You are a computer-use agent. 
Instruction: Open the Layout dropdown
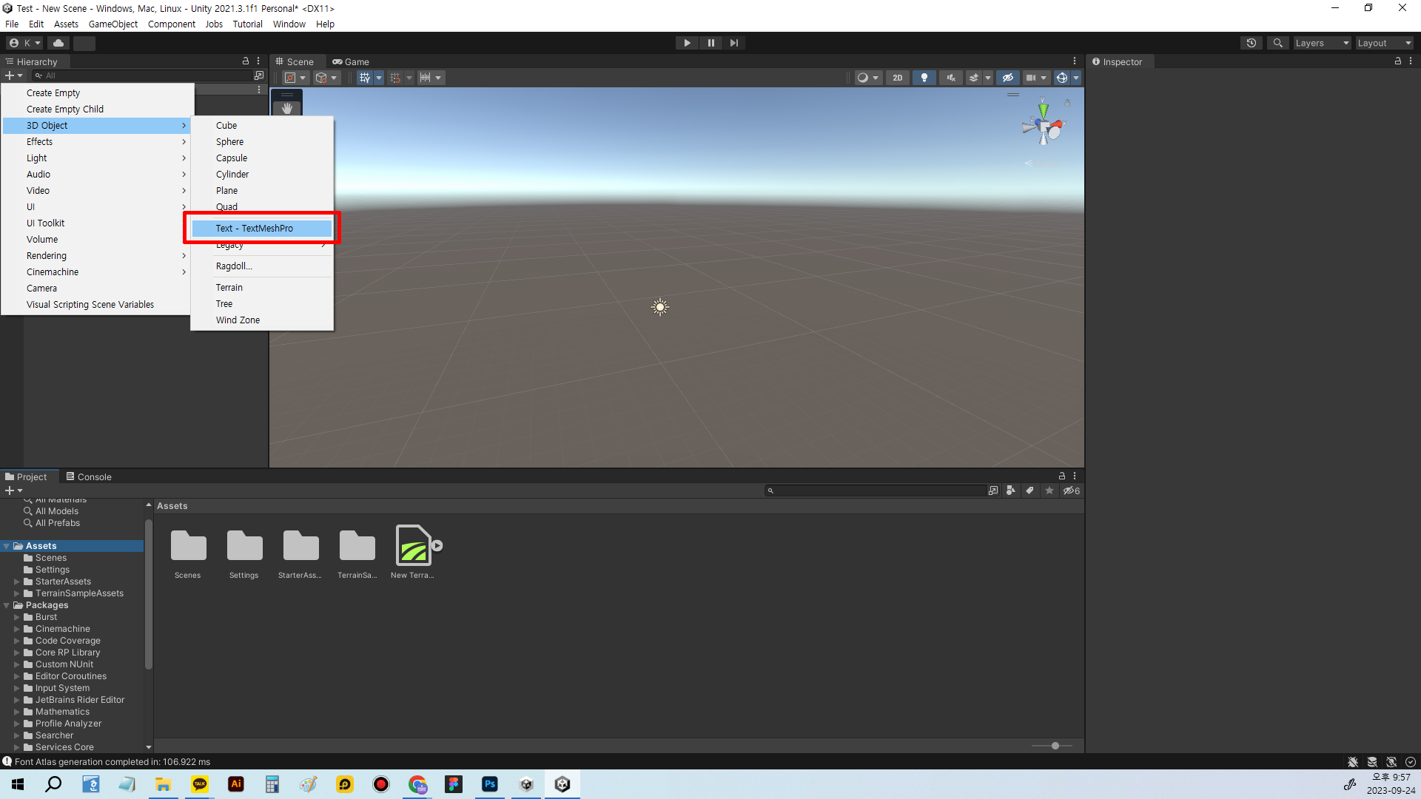point(1384,43)
